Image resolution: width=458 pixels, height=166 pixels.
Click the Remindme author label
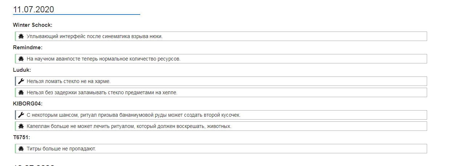[x=28, y=47]
